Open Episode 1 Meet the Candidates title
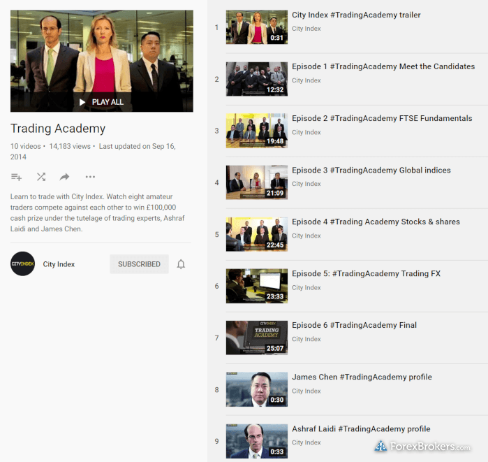488x462 pixels. [383, 66]
